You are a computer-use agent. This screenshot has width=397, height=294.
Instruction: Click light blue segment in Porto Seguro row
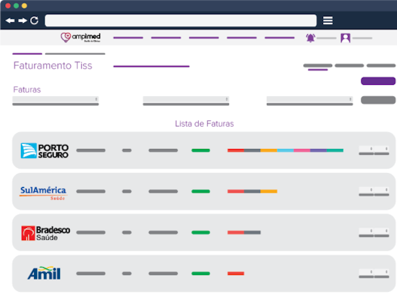click(x=285, y=150)
